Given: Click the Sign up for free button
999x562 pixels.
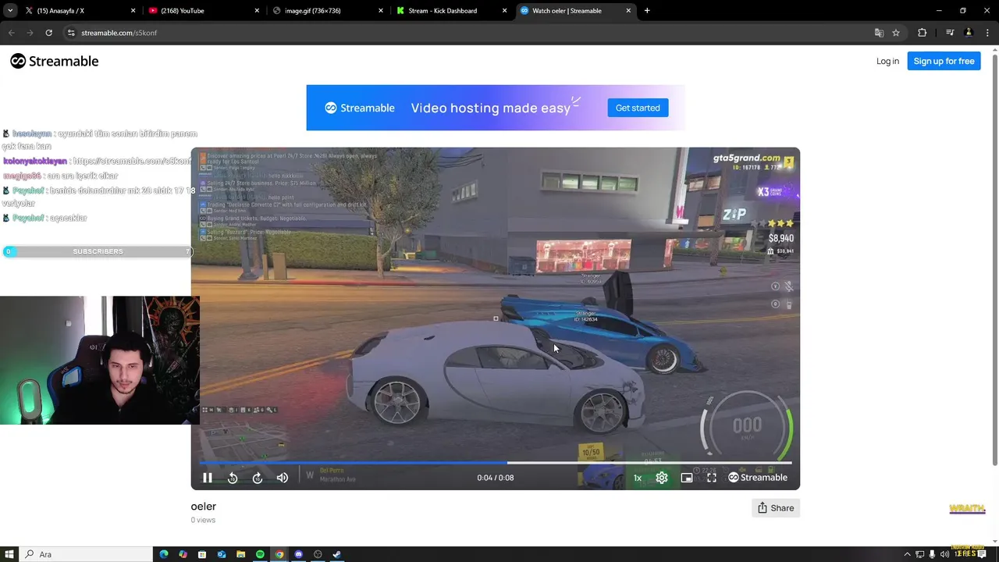Looking at the screenshot, I should pyautogui.click(x=944, y=61).
